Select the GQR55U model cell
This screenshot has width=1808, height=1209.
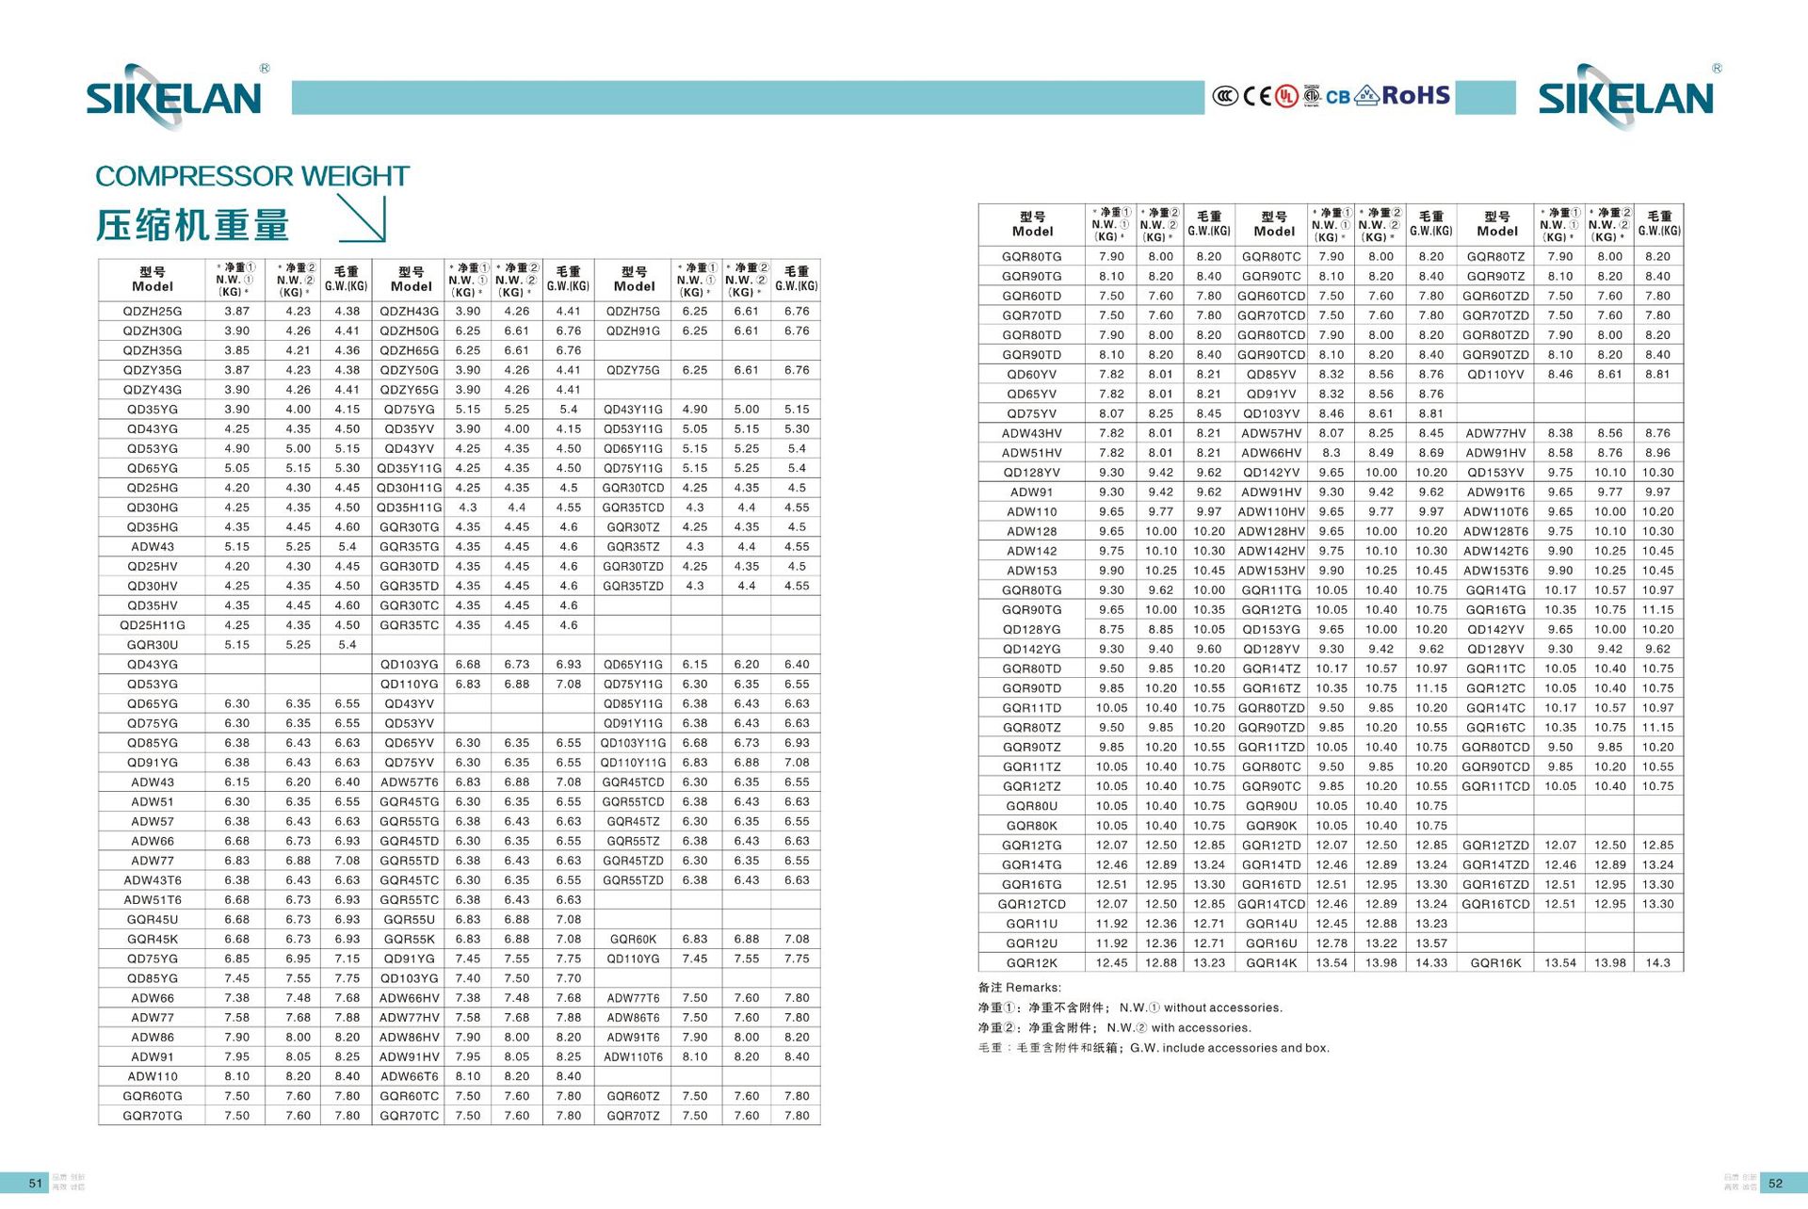click(x=409, y=919)
